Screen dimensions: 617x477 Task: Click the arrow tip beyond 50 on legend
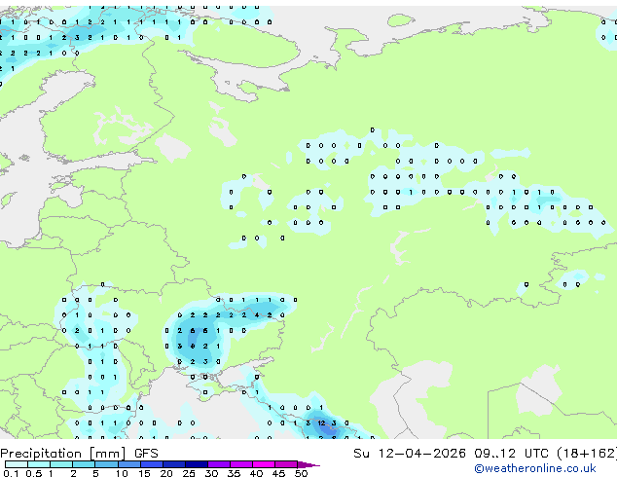click(308, 464)
